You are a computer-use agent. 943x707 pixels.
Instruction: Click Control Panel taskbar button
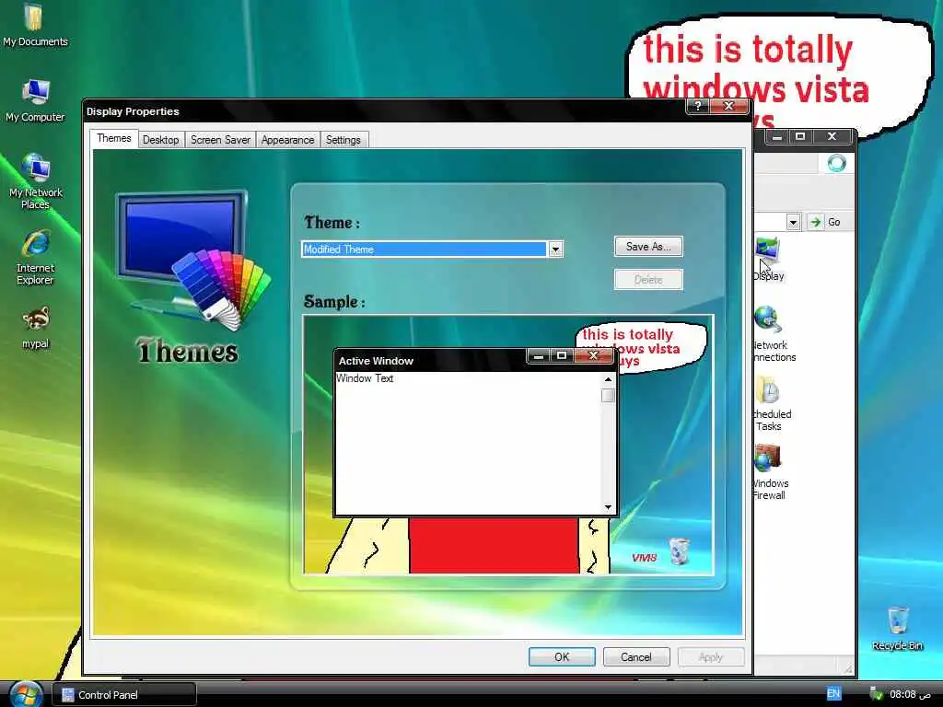[x=124, y=695]
